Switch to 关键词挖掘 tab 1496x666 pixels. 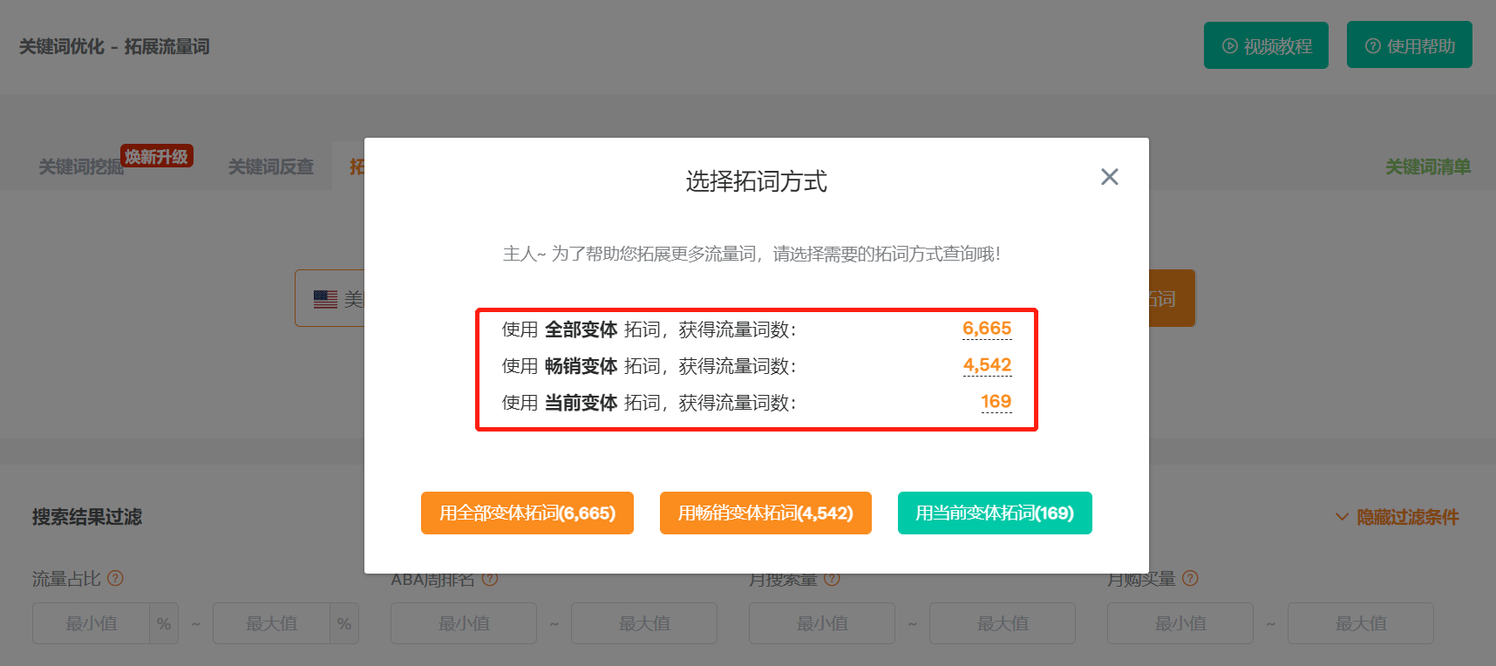pyautogui.click(x=81, y=166)
